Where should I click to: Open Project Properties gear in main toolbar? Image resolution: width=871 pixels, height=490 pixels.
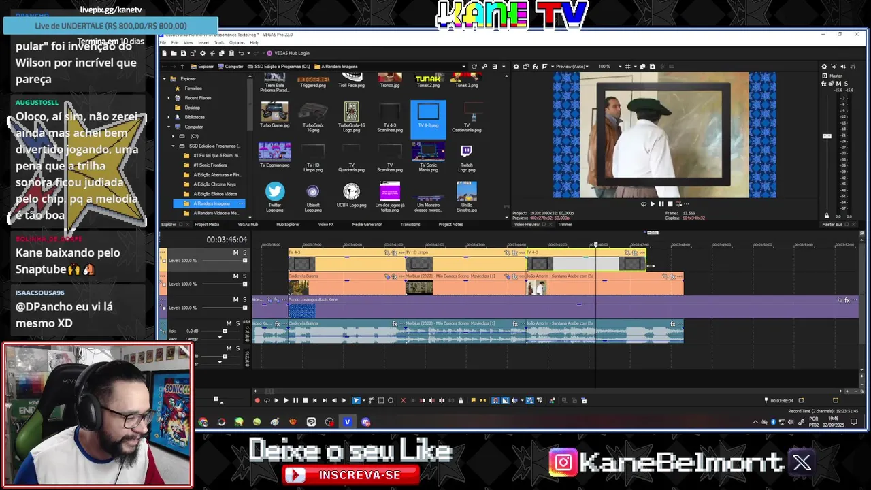click(x=203, y=53)
